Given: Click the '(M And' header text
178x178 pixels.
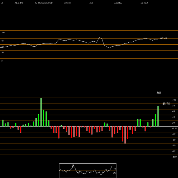Looking at the screenshot, I should (x=144, y=3).
